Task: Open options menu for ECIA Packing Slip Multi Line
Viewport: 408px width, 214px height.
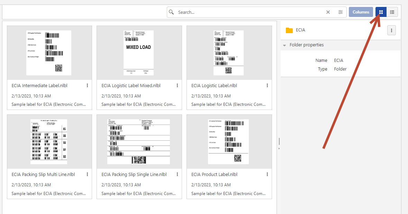Action: [x=87, y=174]
